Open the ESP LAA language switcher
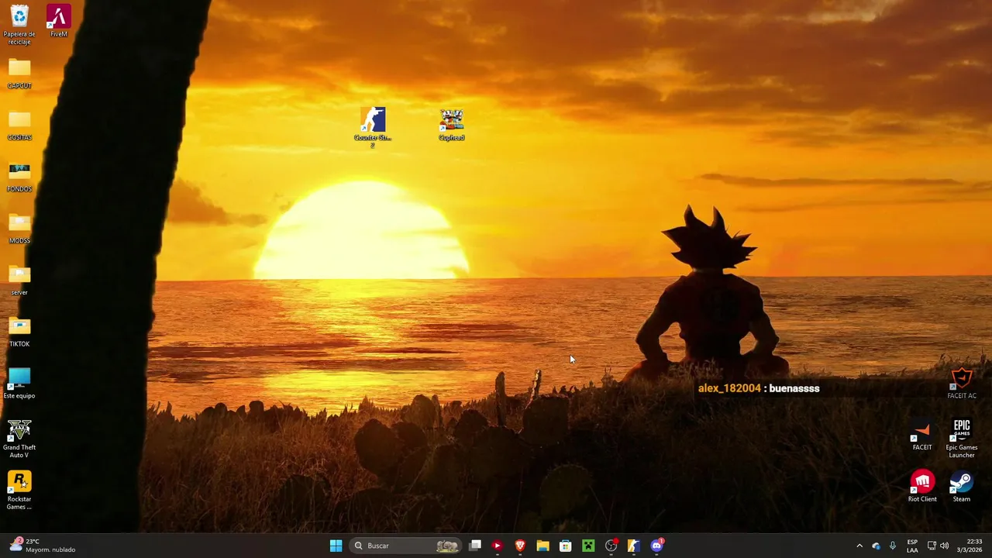This screenshot has width=992, height=558. [x=912, y=546]
